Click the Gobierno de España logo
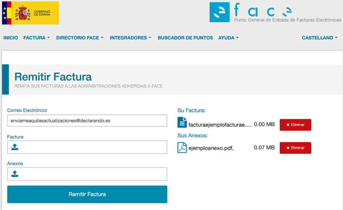 [x=30, y=13]
